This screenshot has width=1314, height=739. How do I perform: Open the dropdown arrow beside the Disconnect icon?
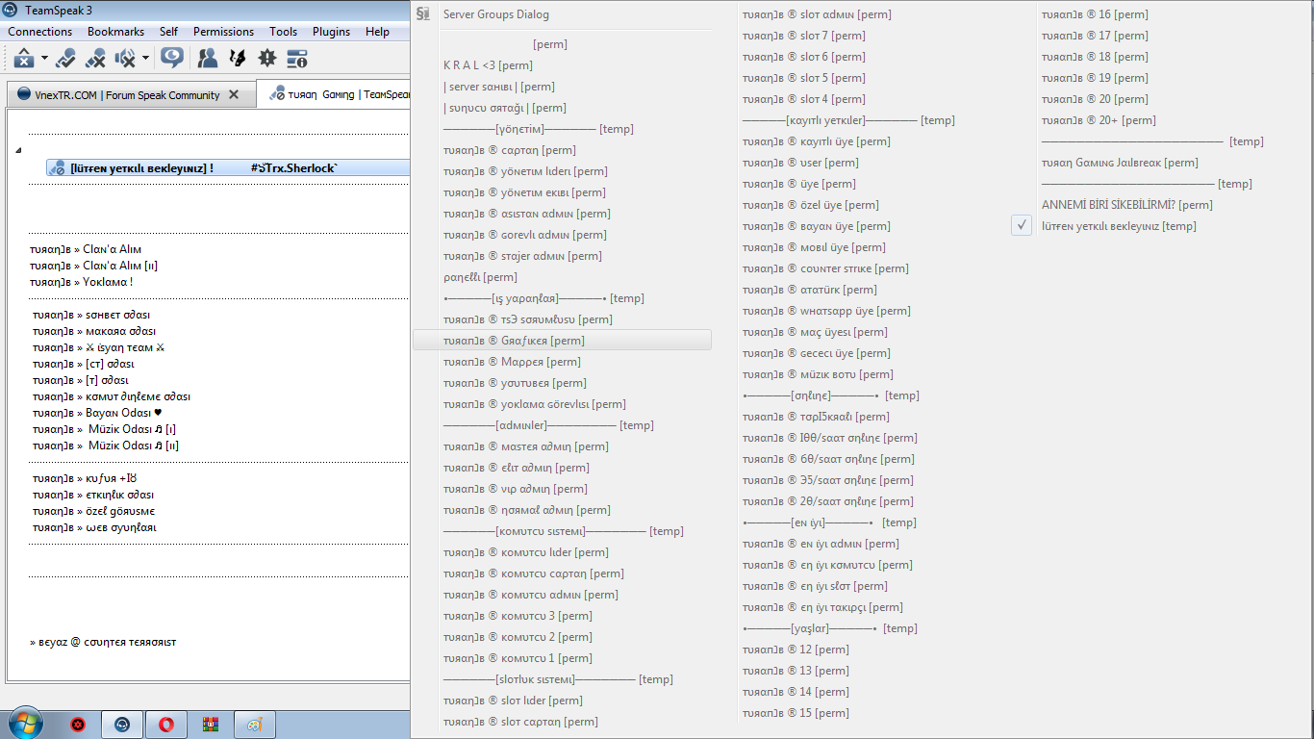44,59
